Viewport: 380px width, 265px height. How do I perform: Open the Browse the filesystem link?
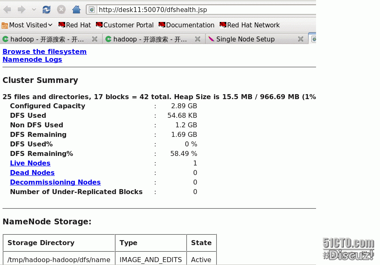[44, 51]
